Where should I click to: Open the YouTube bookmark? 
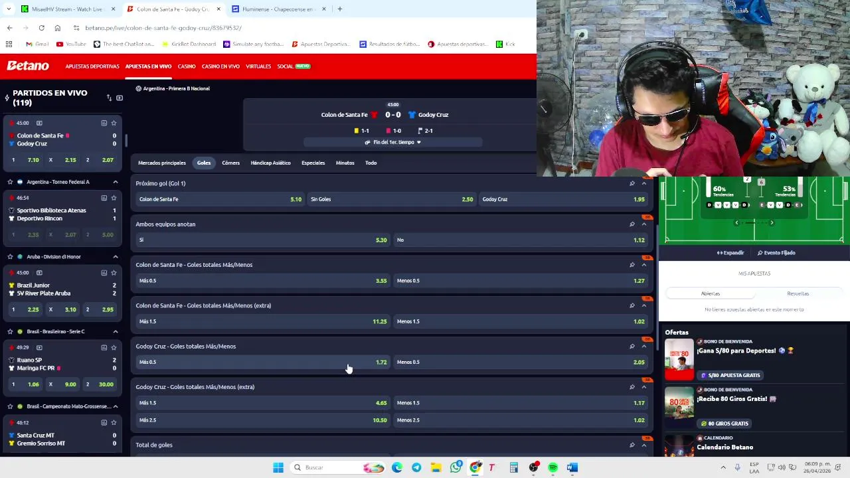coord(71,44)
